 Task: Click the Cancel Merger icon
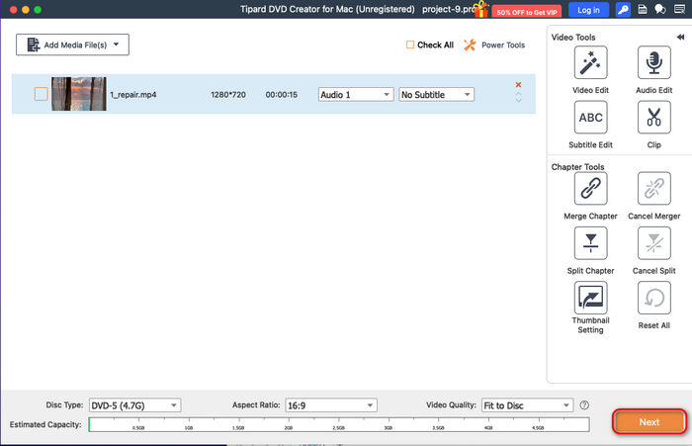point(654,189)
